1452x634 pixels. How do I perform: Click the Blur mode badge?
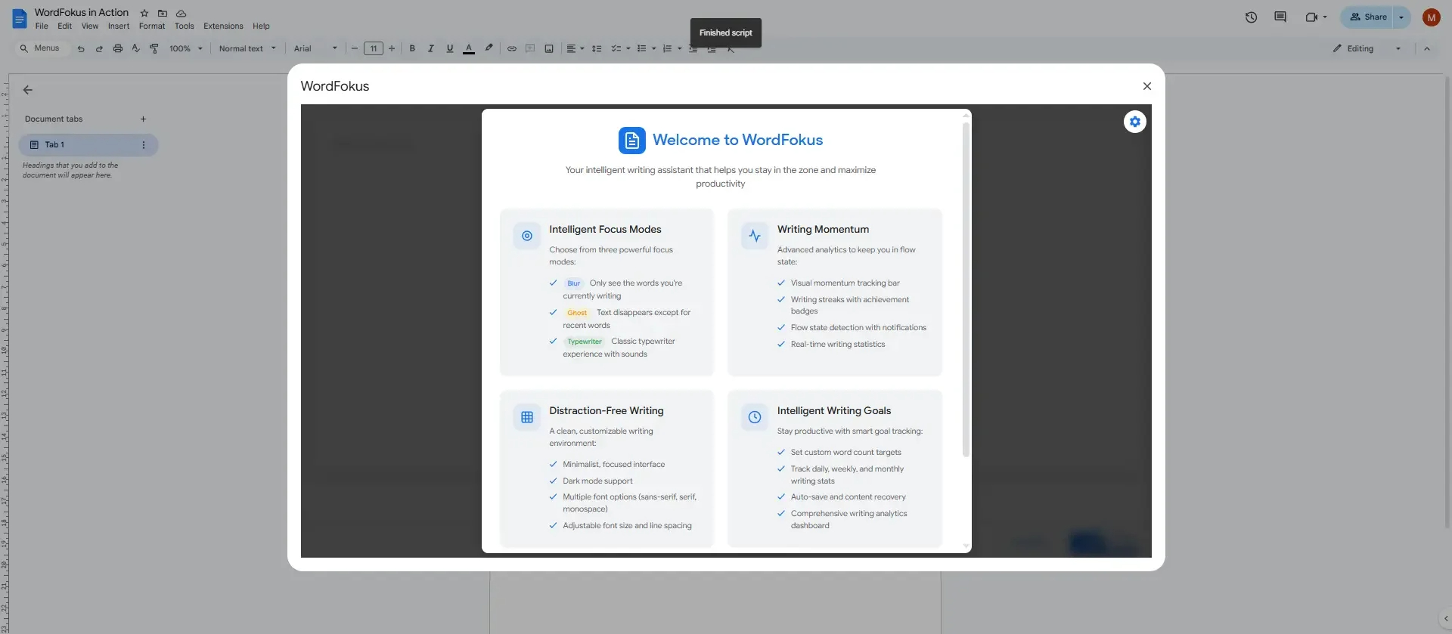pyautogui.click(x=574, y=283)
